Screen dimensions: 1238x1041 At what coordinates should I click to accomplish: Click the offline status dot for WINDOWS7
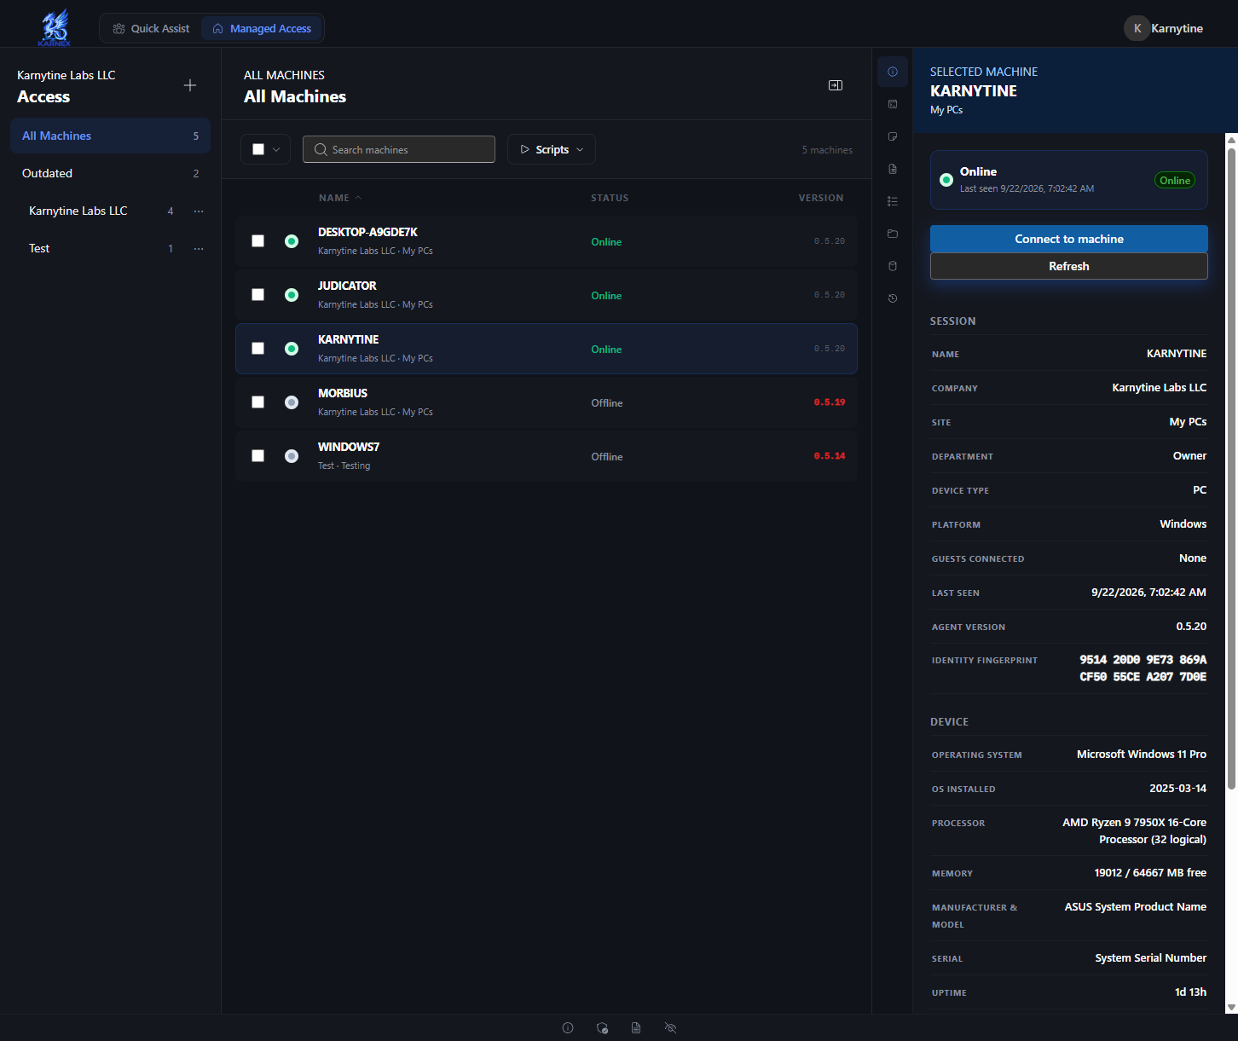pyautogui.click(x=292, y=456)
